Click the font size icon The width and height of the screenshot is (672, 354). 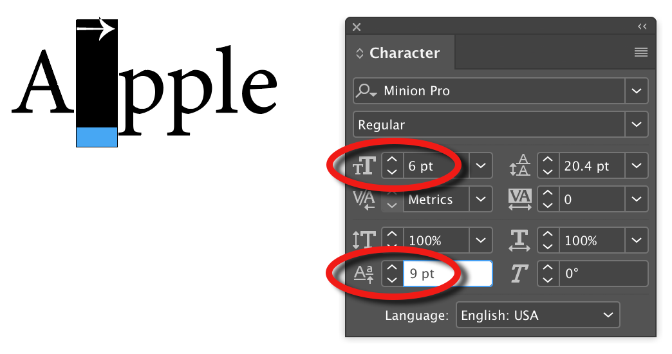pos(365,167)
